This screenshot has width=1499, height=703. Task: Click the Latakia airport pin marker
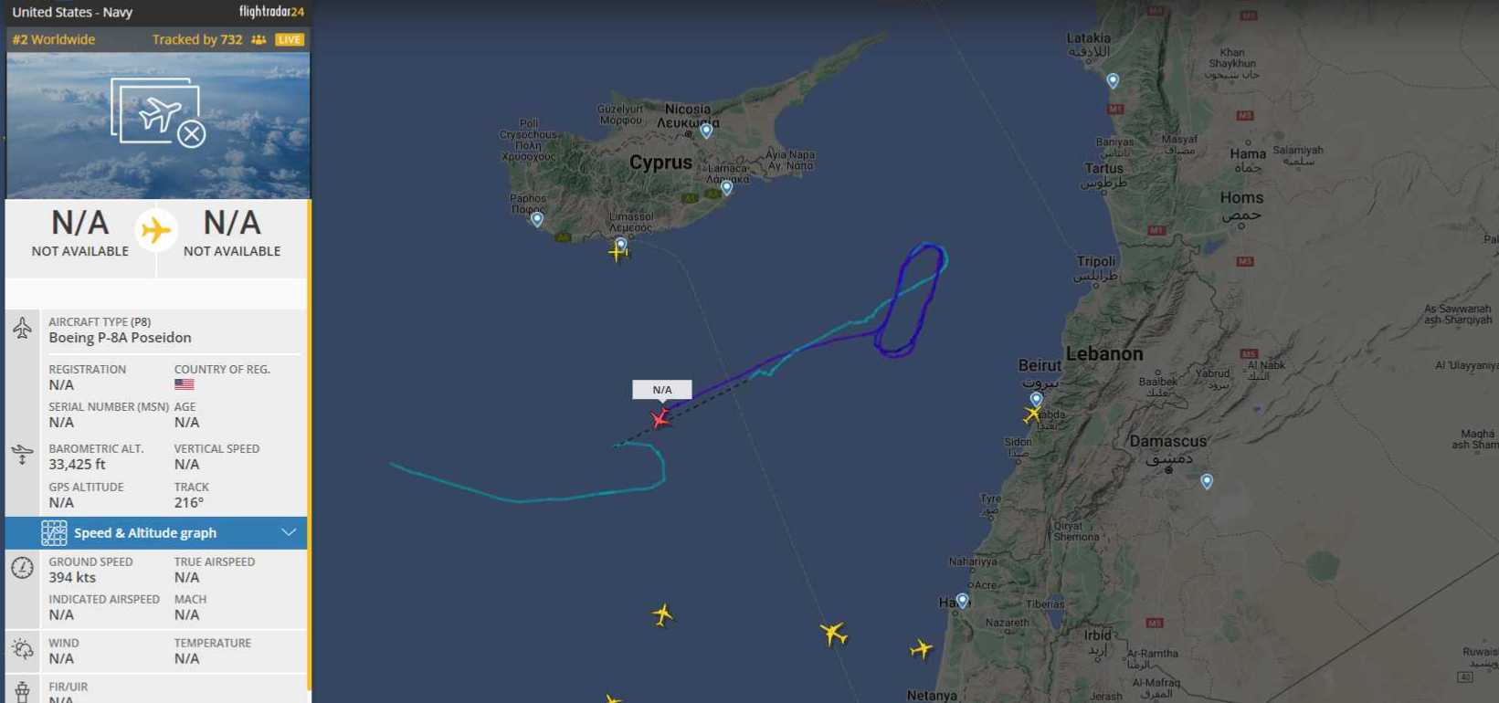[x=1113, y=80]
